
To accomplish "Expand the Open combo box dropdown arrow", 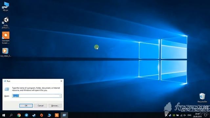I will [x=60, y=96].
